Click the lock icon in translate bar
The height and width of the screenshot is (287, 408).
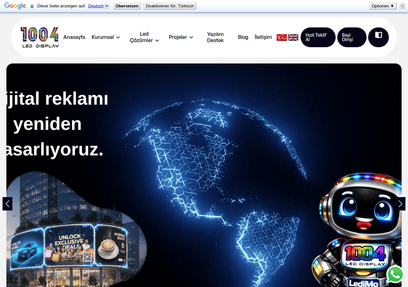pyautogui.click(x=32, y=6)
